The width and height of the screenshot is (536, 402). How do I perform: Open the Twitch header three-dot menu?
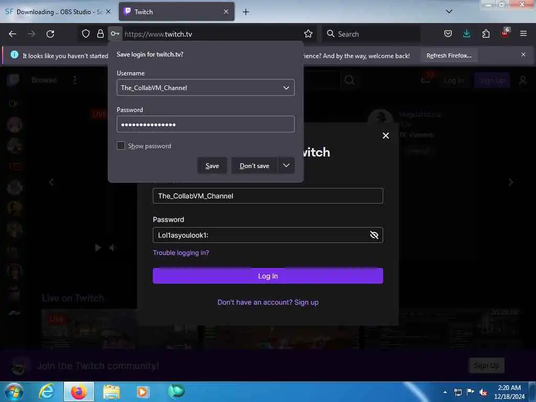(x=75, y=80)
